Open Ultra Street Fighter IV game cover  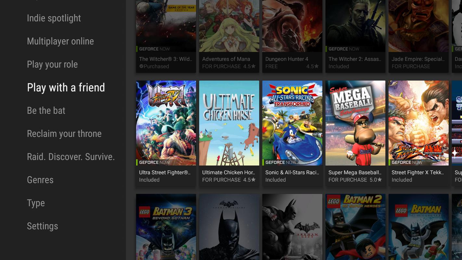pyautogui.click(x=166, y=123)
